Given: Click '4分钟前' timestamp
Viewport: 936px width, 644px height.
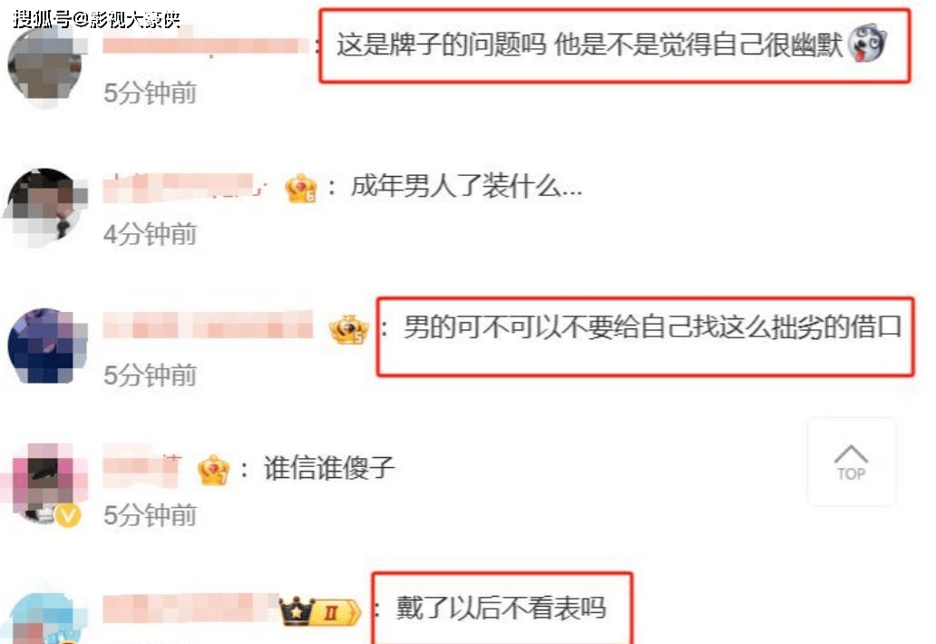Looking at the screenshot, I should pos(150,234).
